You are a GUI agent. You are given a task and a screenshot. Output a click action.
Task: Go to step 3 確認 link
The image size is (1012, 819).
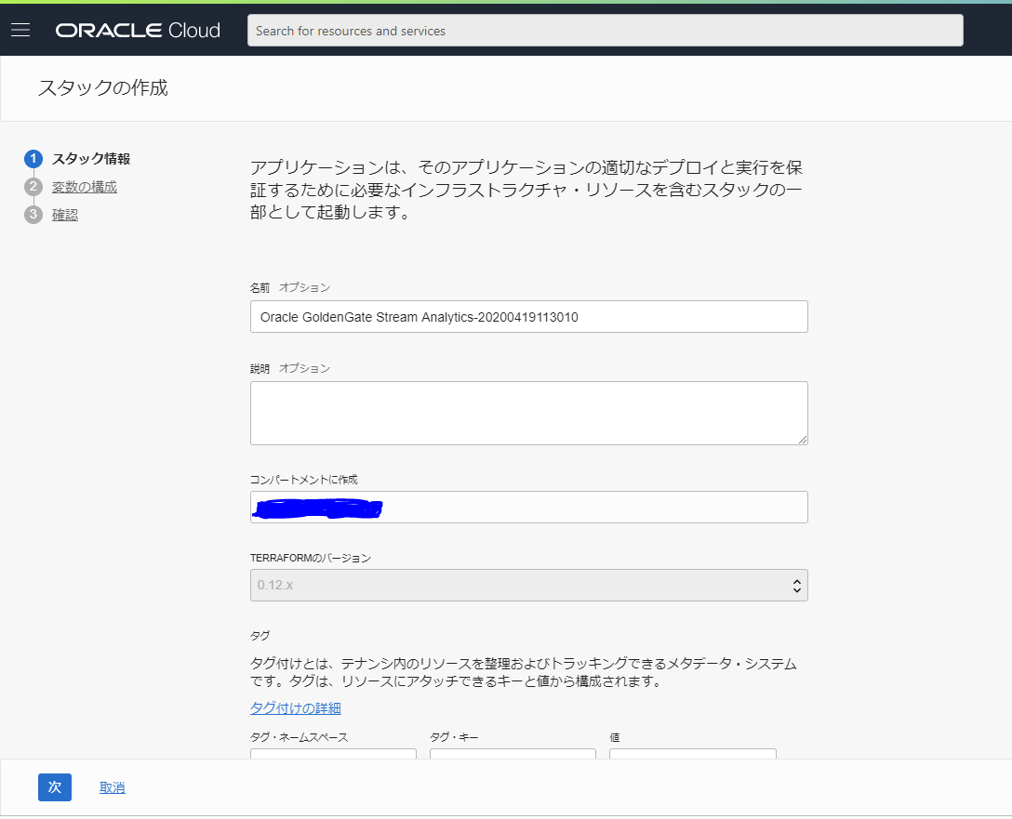[x=64, y=215]
